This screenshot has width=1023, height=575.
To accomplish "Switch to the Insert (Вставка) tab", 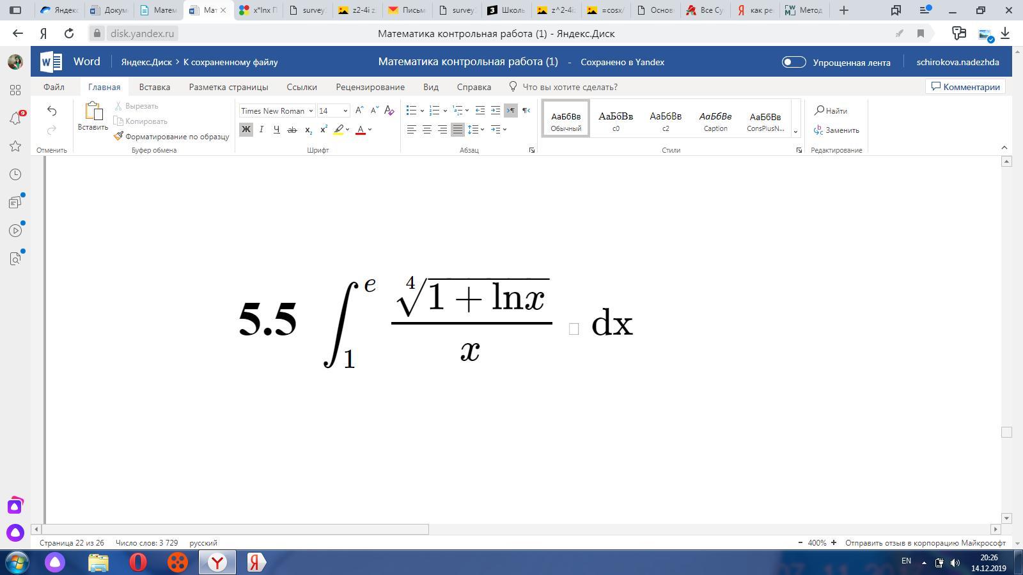I will coord(155,87).
